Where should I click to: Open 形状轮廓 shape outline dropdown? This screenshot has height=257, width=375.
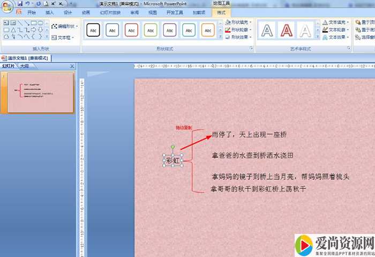pyautogui.click(x=237, y=30)
